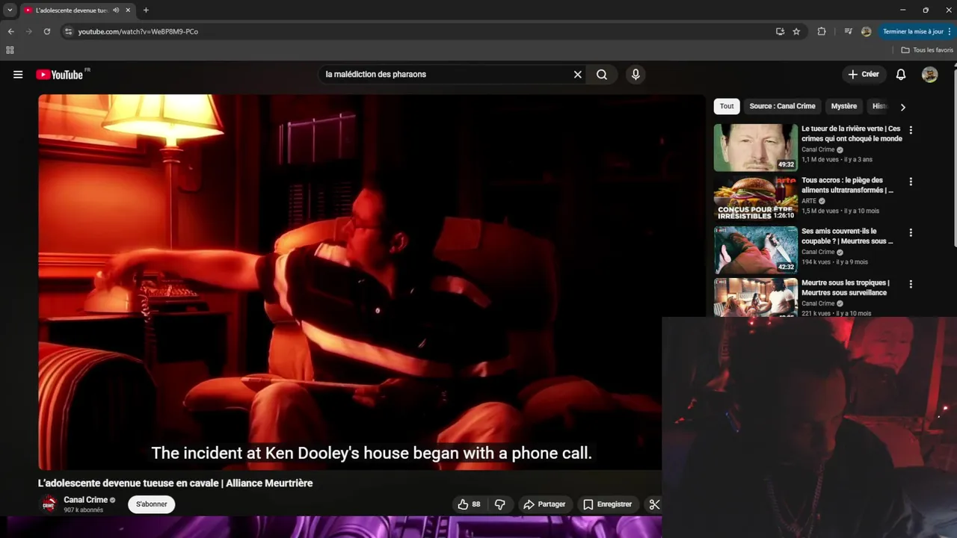Click the browser address bar URL

click(x=138, y=31)
